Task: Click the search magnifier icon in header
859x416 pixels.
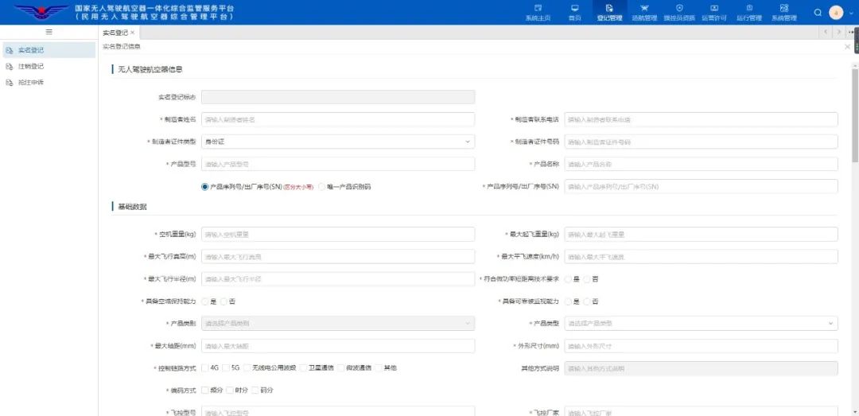Action: [x=818, y=13]
